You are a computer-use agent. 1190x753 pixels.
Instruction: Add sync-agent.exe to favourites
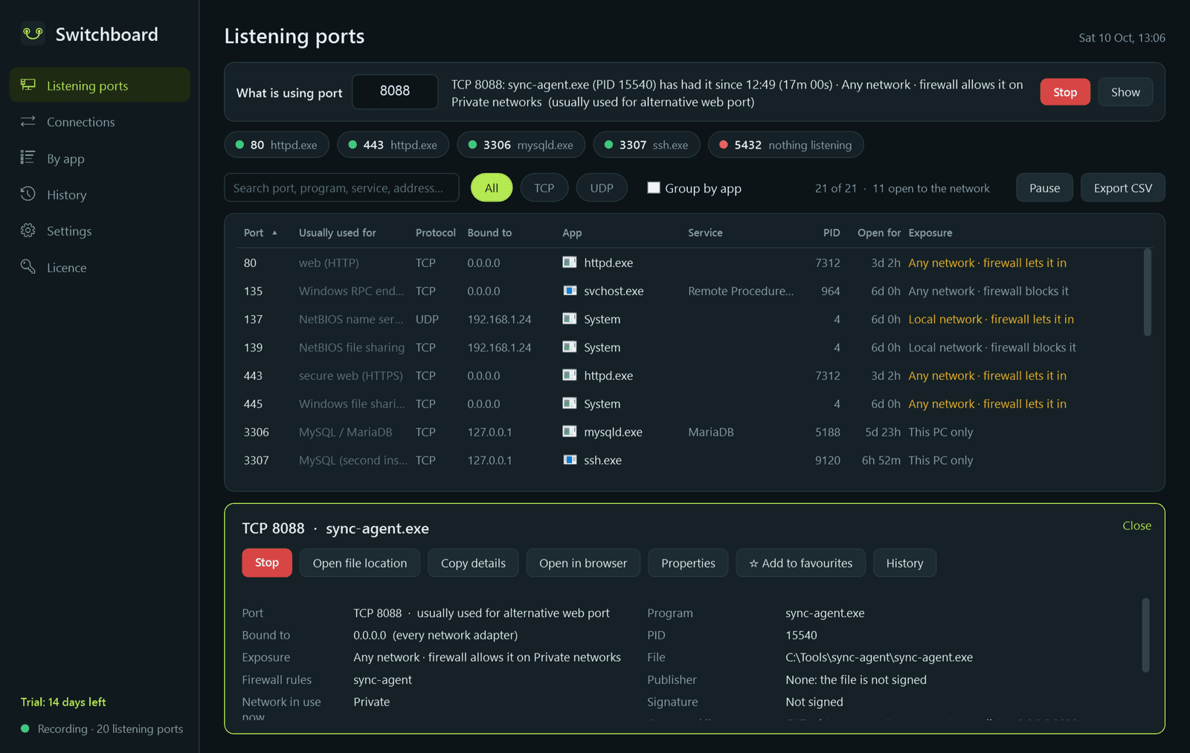800,563
